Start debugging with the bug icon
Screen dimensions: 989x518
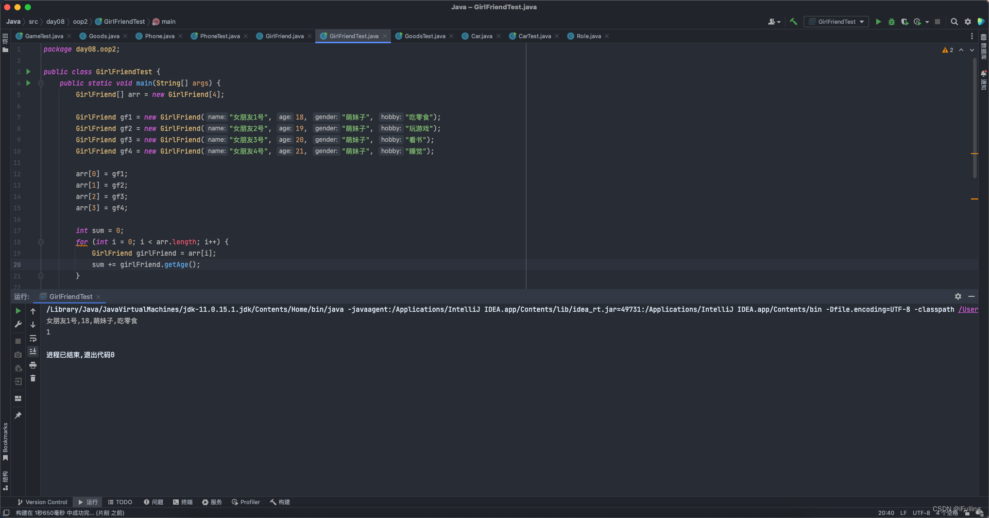click(892, 22)
